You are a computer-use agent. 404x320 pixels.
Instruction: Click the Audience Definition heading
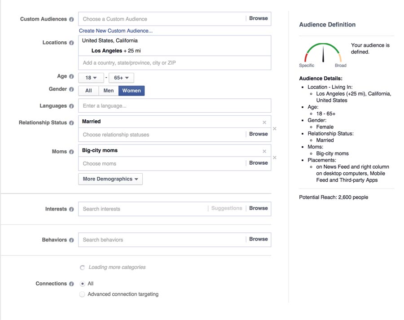pos(327,25)
